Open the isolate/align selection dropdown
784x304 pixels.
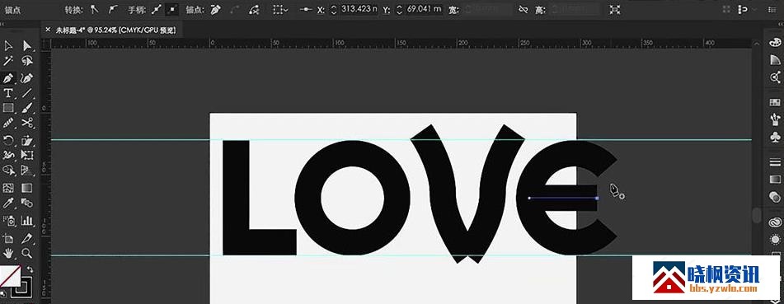(x=280, y=9)
